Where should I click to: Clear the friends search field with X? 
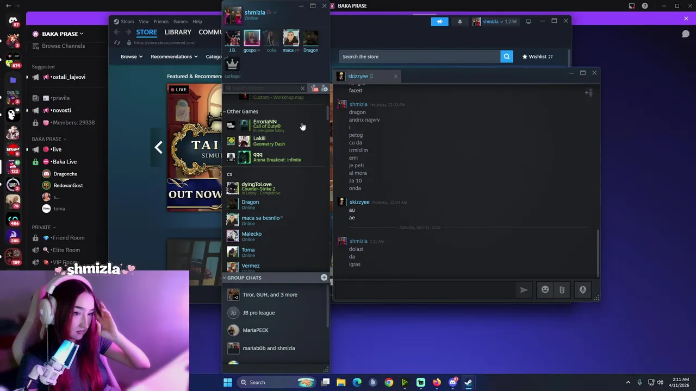(x=302, y=88)
